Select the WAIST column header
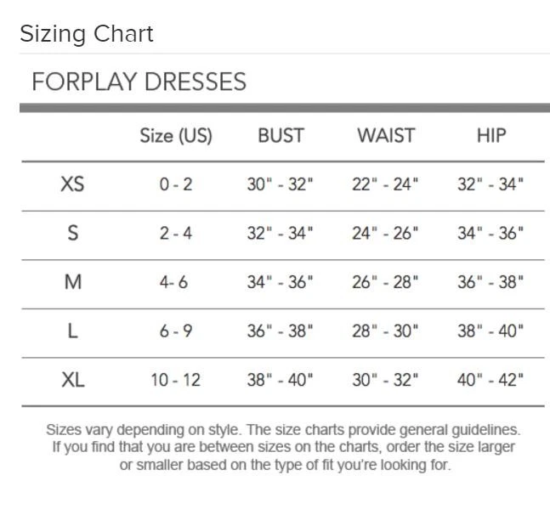Screen dimensions: 550x509 386,136
